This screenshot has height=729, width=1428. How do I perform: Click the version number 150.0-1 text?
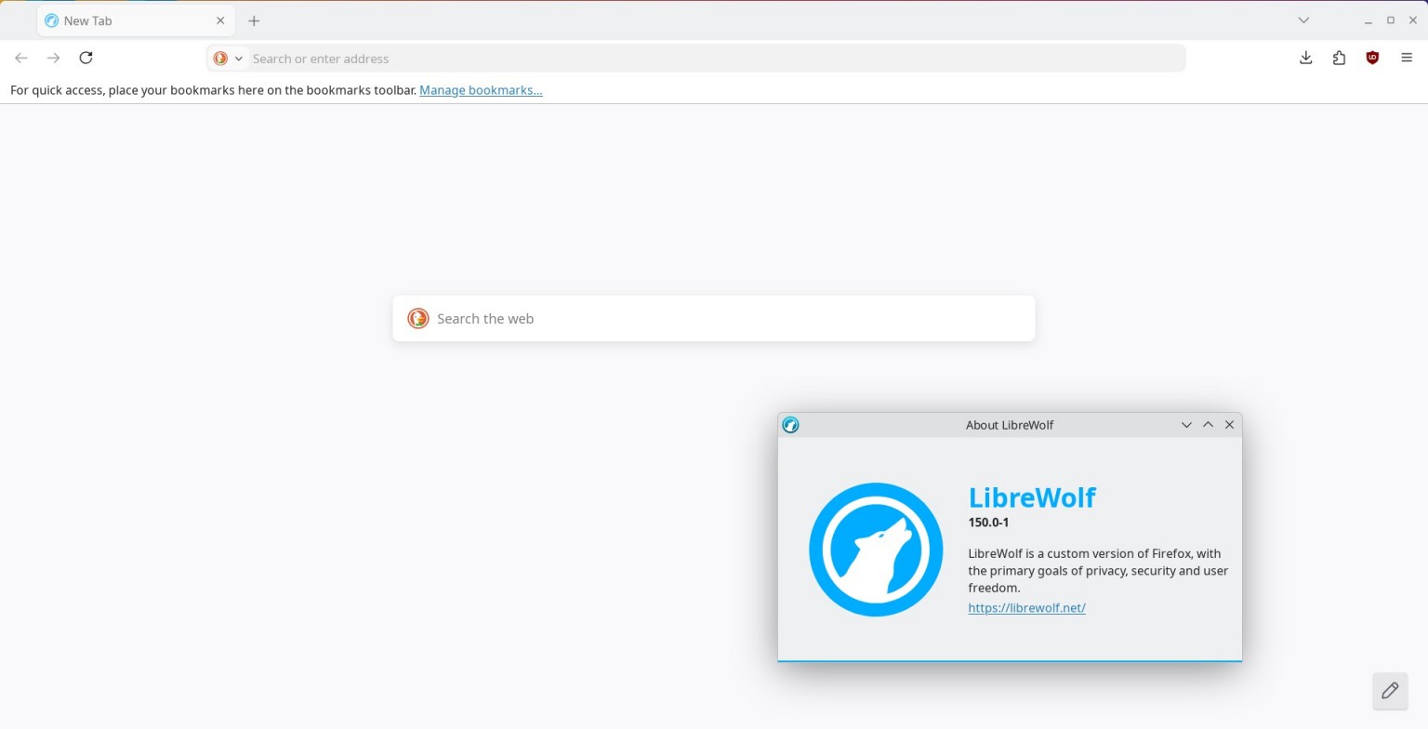point(988,523)
